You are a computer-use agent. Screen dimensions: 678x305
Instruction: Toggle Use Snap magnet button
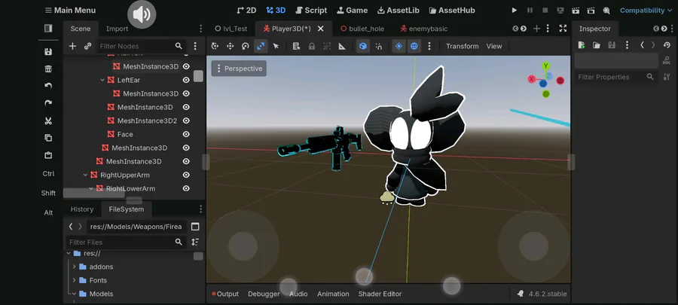click(x=378, y=46)
